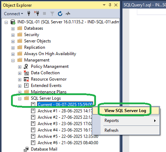Expand the Security folder
Image resolution: width=166 pixels, height=152 pixels.
coord(13,35)
